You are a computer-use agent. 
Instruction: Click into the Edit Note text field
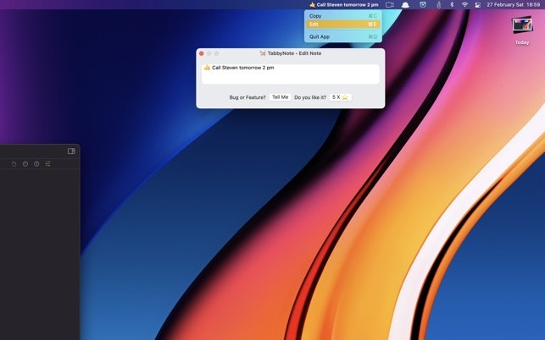[x=290, y=74]
